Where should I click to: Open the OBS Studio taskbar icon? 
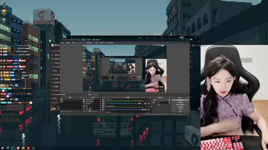point(13,148)
